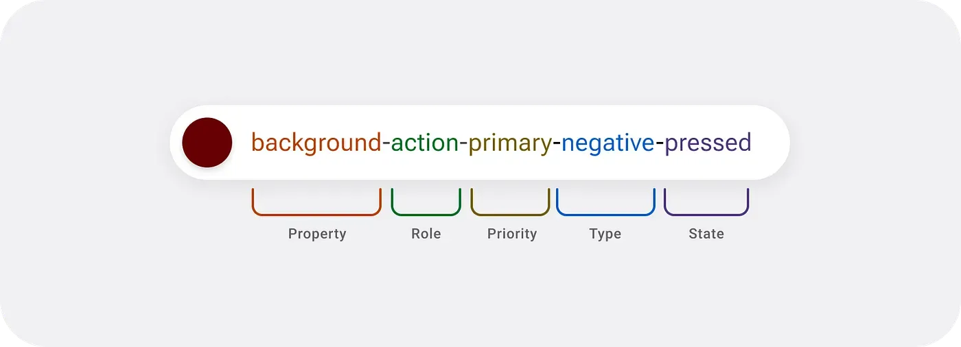Image resolution: width=961 pixels, height=347 pixels.
Task: Select the purple word "pressed"
Action: (708, 144)
